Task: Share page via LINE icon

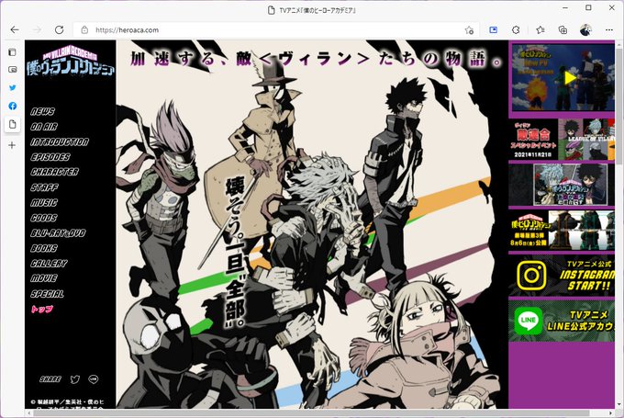Action: (x=94, y=379)
